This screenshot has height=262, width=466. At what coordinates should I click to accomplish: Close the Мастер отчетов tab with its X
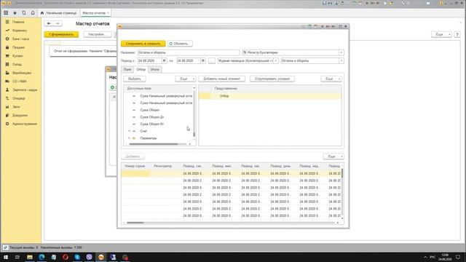108,13
